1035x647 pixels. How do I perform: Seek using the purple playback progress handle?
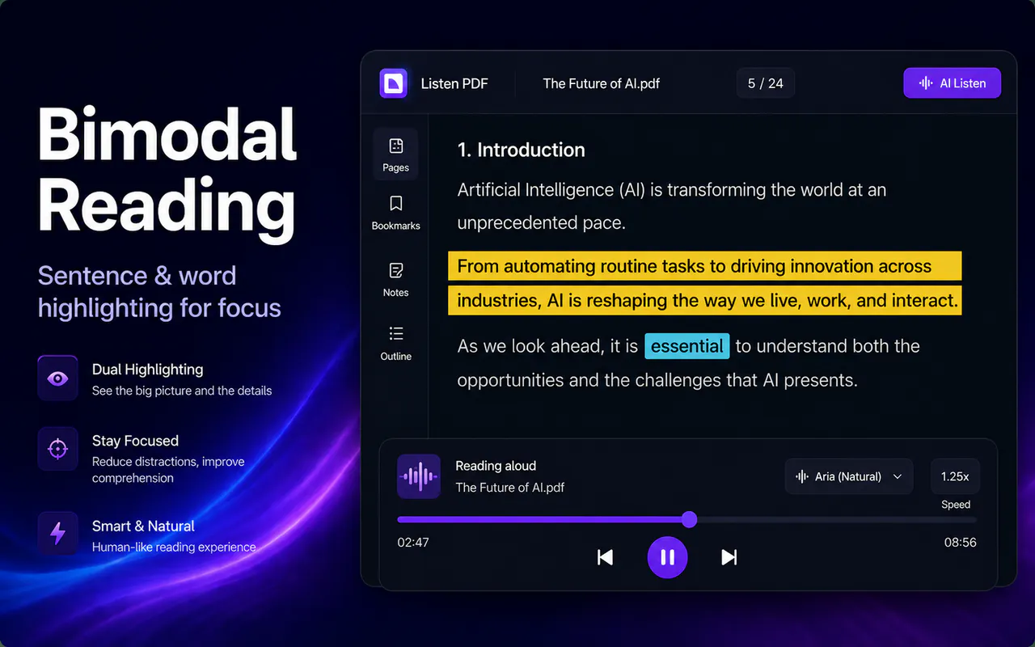689,519
